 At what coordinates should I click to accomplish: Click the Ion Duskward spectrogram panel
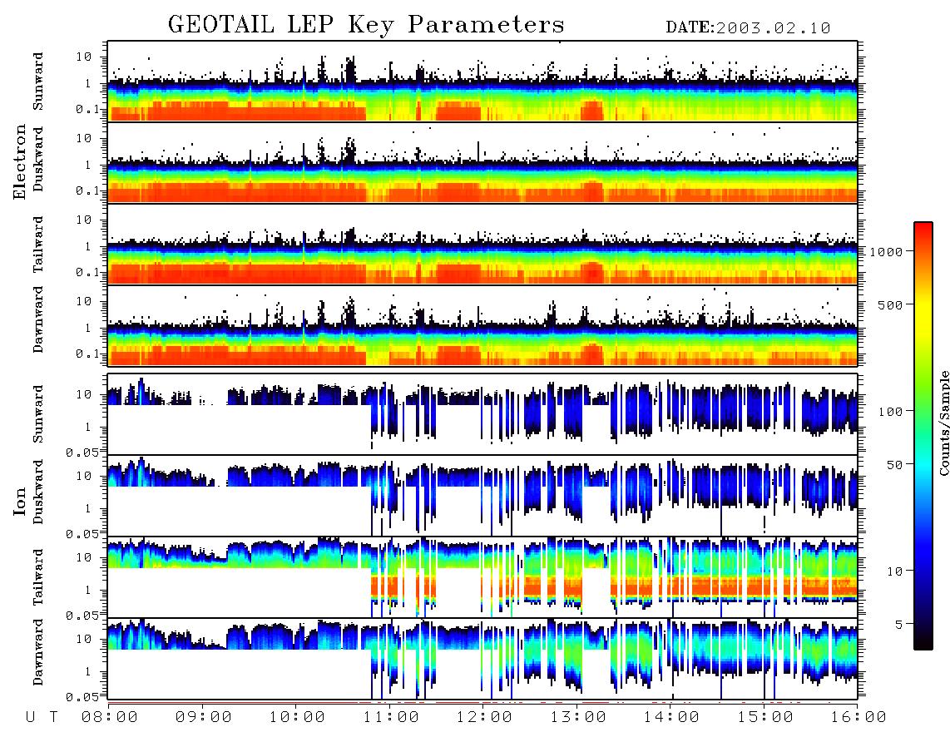(482, 496)
